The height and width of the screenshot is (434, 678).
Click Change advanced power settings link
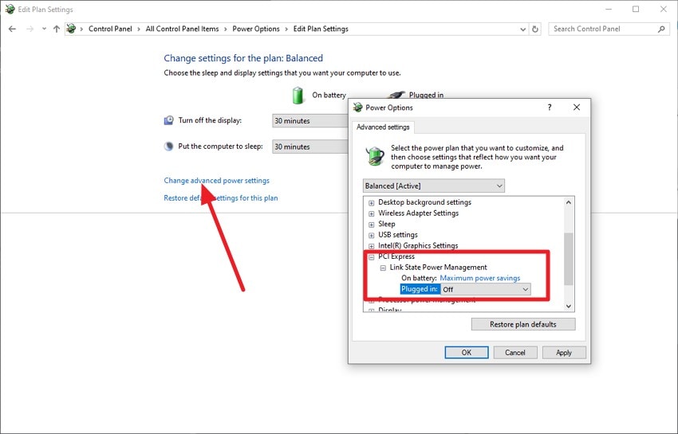coord(217,181)
